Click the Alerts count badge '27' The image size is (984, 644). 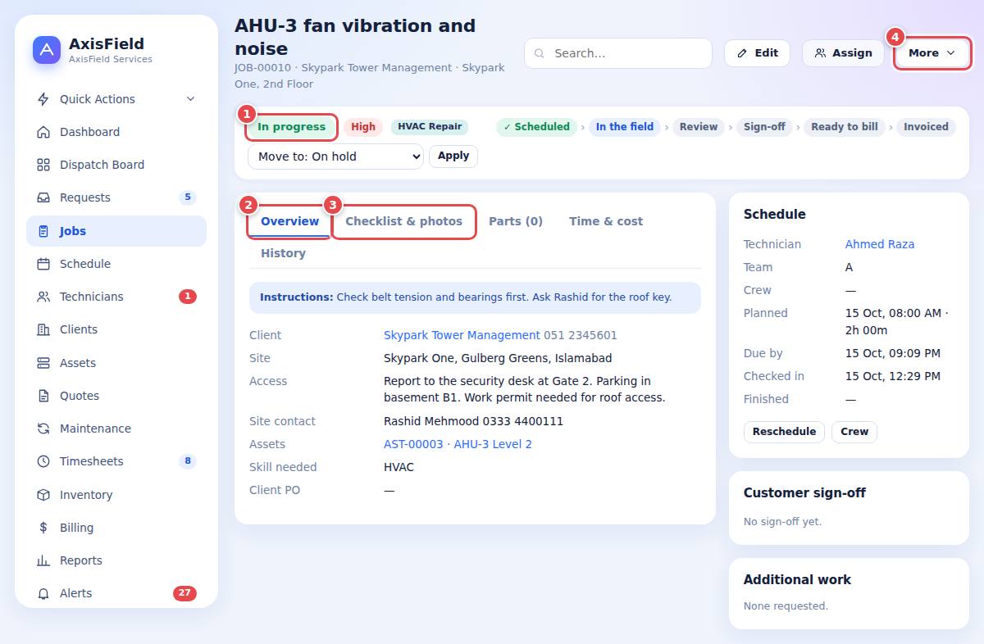click(x=184, y=593)
